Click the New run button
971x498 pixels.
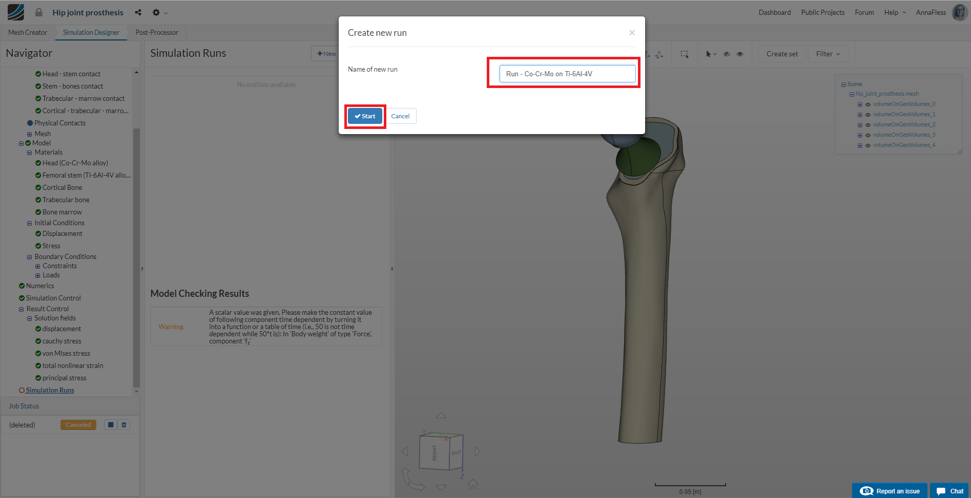[326, 54]
